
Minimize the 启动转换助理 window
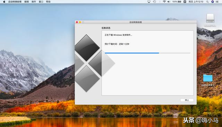coord(80,22)
